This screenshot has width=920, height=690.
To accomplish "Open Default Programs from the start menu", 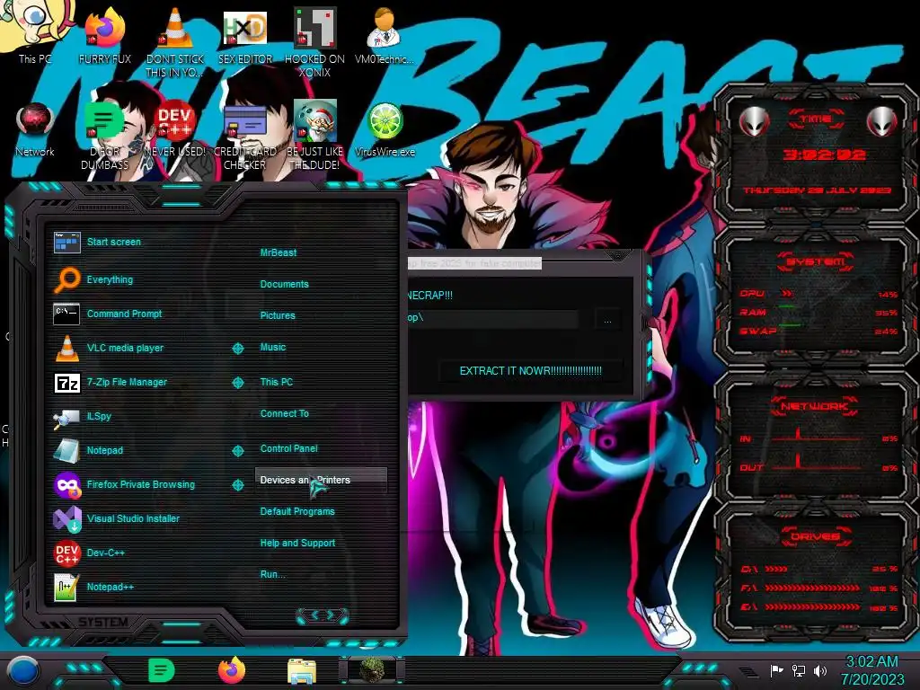I will click(296, 511).
